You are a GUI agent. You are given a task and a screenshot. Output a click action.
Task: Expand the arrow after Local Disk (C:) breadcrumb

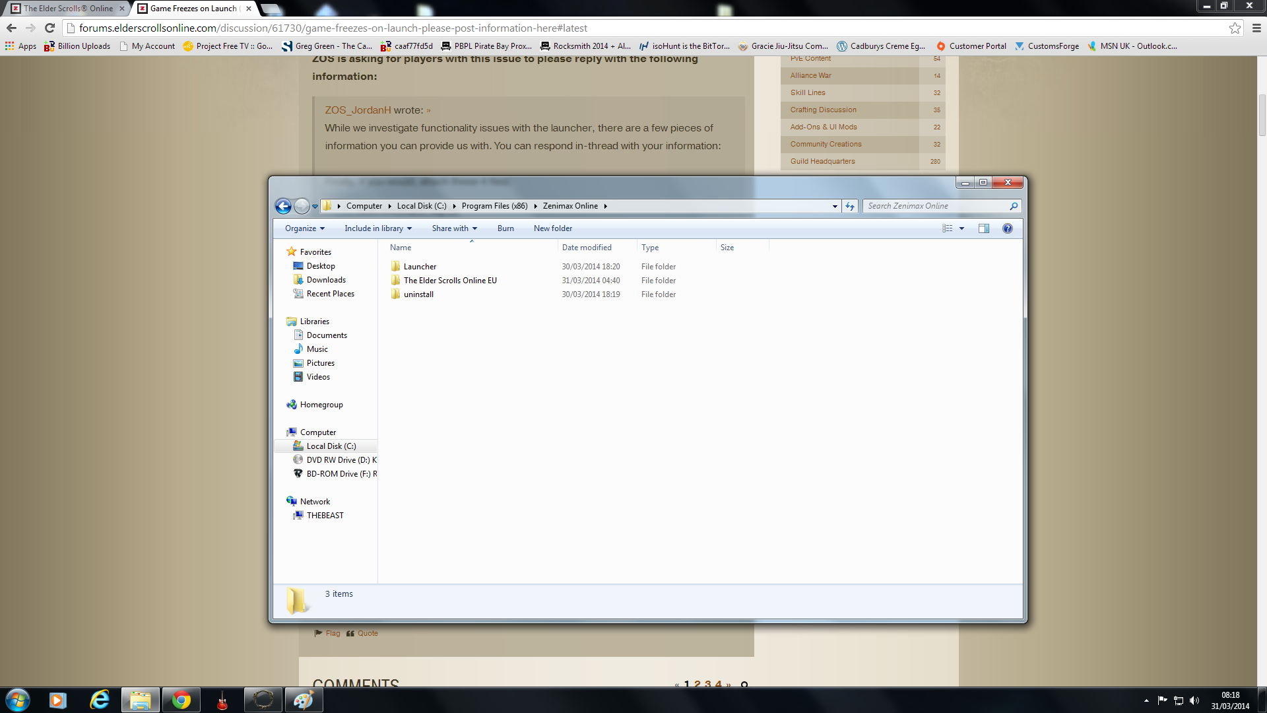(455, 206)
